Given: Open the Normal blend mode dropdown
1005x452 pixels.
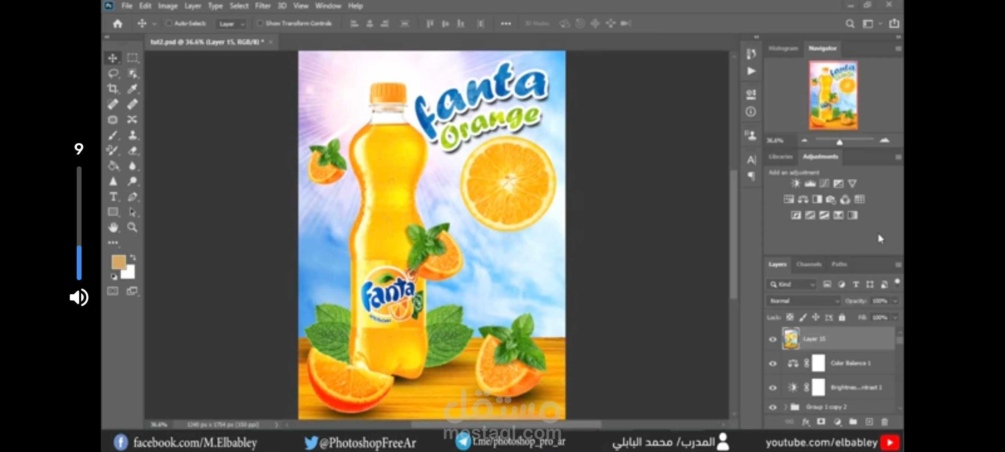Looking at the screenshot, I should click(x=803, y=301).
